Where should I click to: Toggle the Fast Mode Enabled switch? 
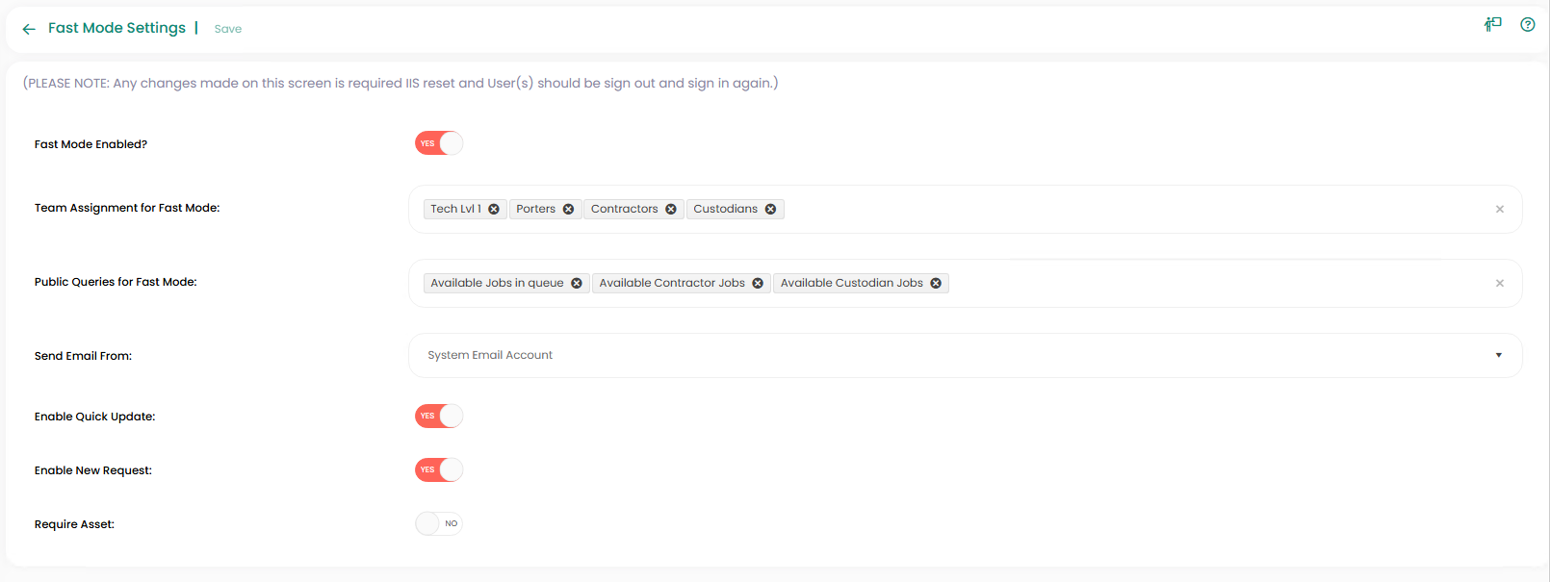click(439, 143)
